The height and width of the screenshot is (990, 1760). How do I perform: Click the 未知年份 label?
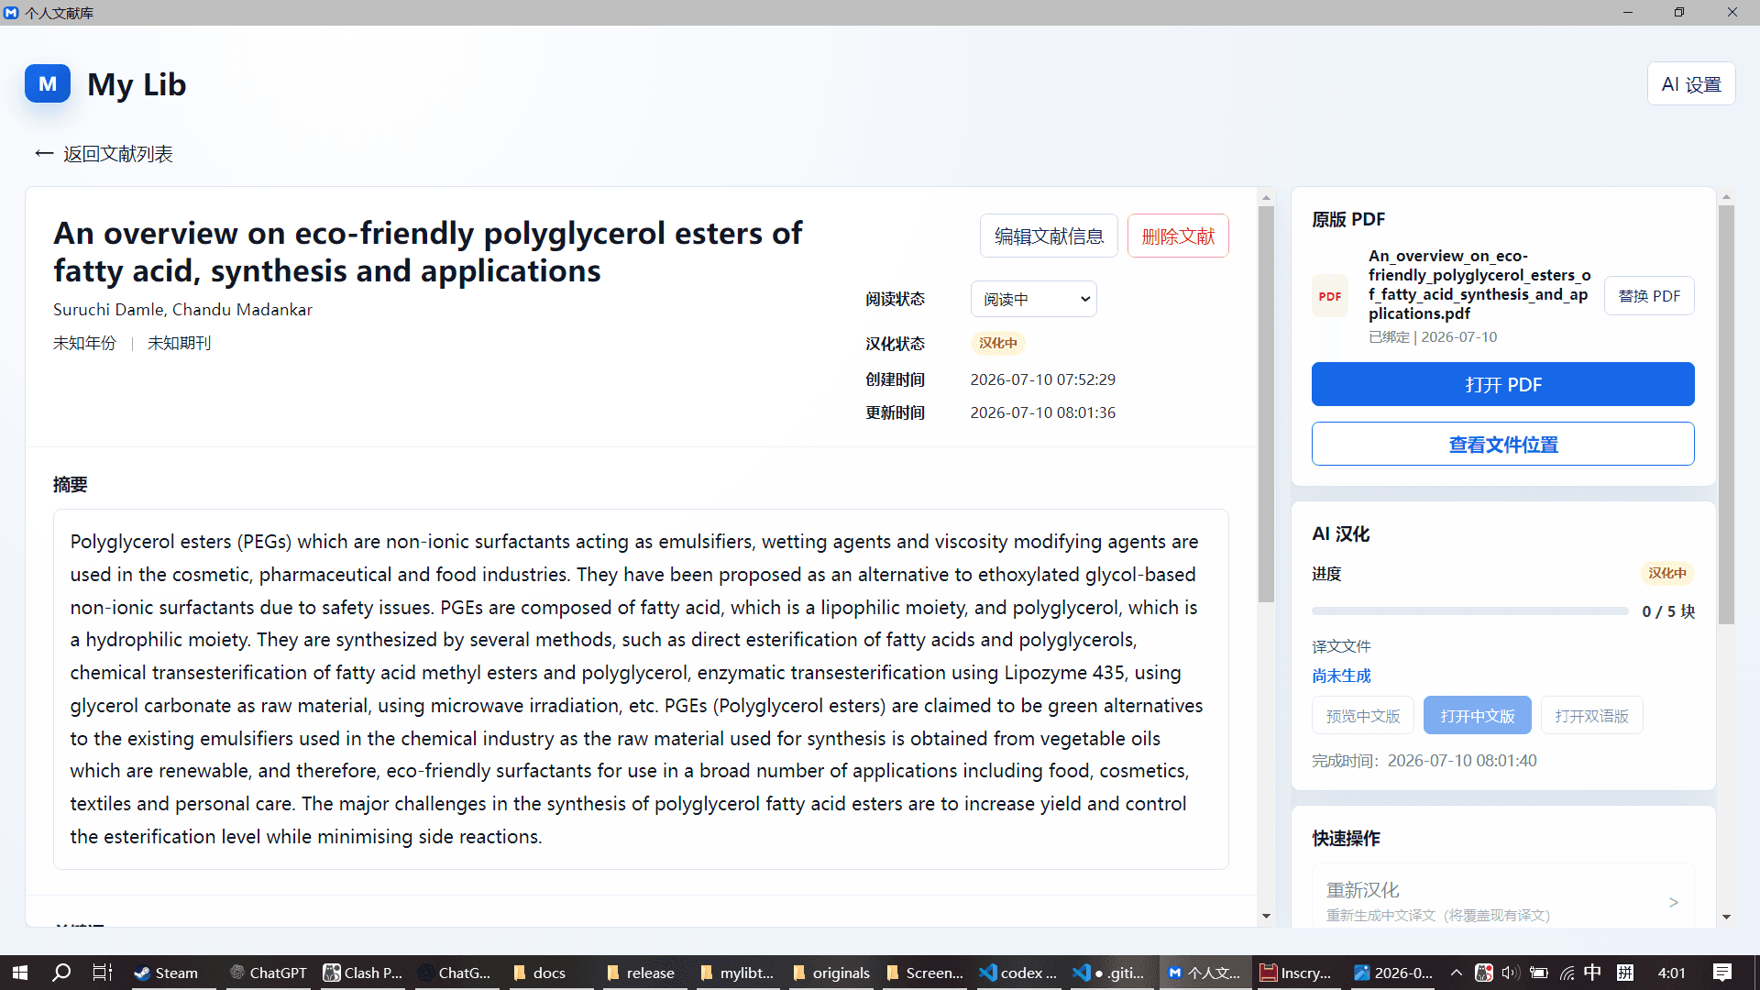[x=84, y=344]
